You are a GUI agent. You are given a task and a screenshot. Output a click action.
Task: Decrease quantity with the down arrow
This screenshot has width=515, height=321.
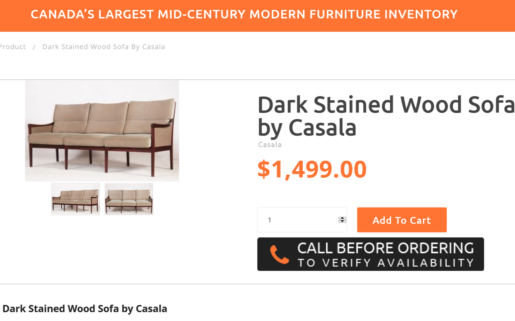[x=342, y=221]
